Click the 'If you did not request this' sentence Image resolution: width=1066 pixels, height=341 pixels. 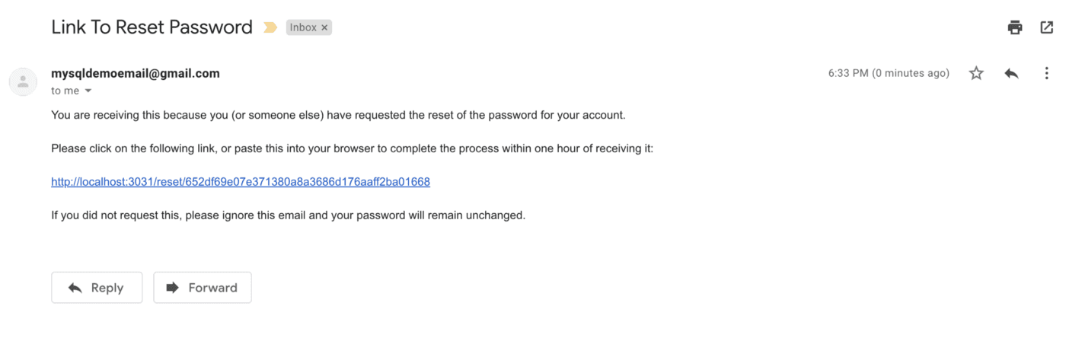(x=289, y=215)
